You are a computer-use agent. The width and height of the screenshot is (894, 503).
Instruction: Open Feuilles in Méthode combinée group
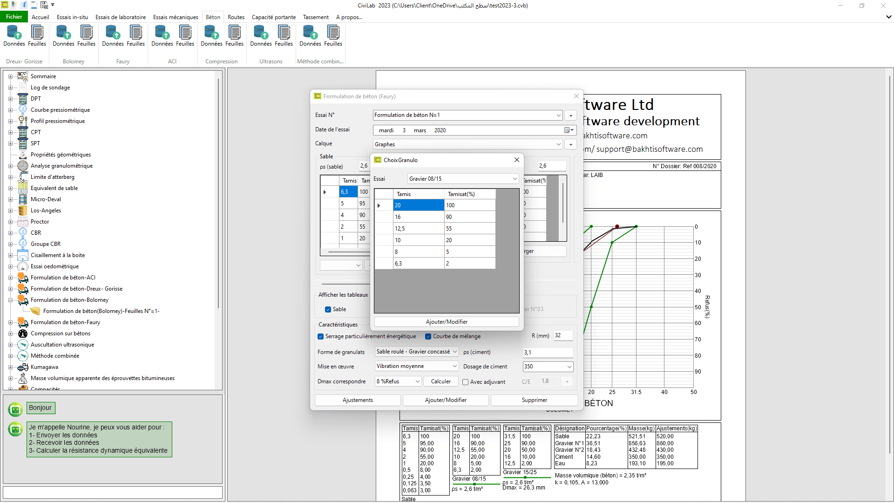pos(333,36)
